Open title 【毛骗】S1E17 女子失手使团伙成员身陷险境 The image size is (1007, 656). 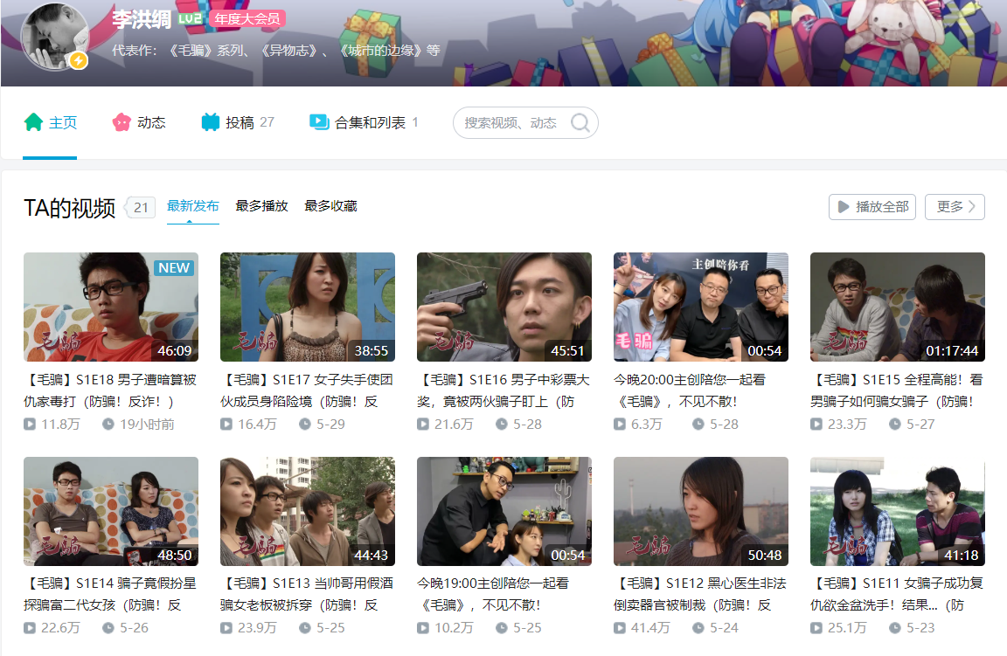[307, 390]
